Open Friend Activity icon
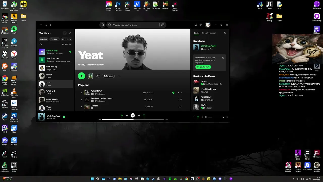323x182 pixels. tap(201, 25)
